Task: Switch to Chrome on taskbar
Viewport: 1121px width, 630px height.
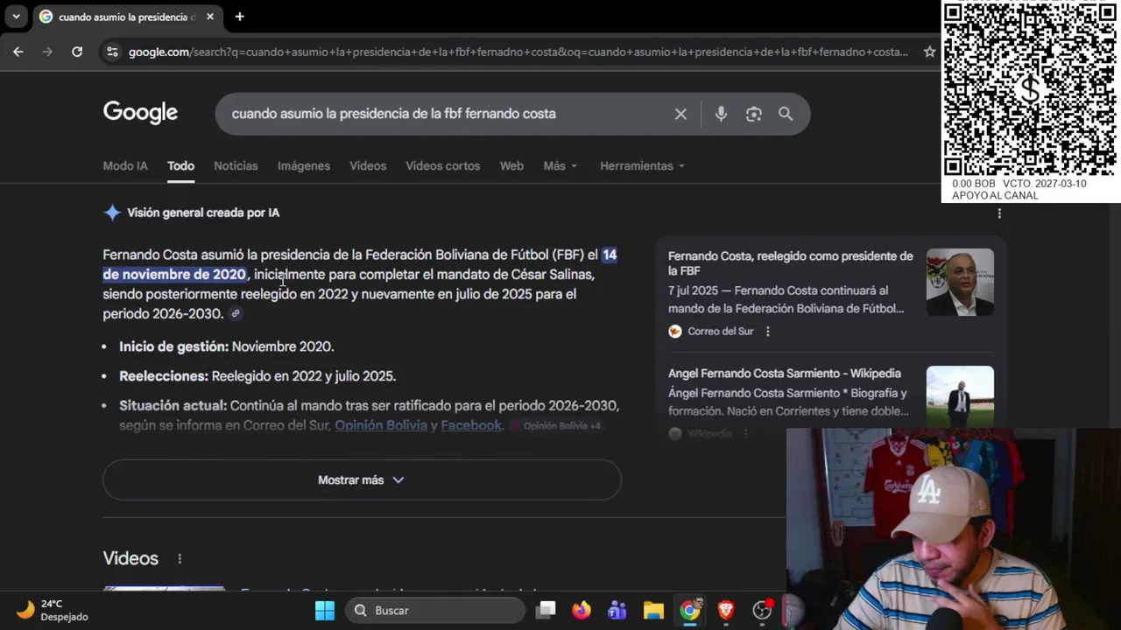Action: point(690,610)
